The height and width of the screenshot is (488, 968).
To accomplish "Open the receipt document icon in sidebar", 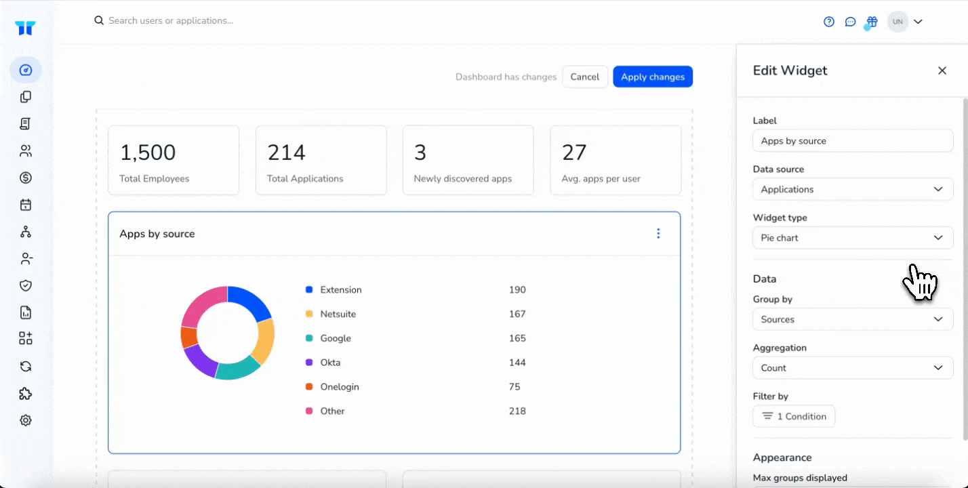I will (x=26, y=123).
